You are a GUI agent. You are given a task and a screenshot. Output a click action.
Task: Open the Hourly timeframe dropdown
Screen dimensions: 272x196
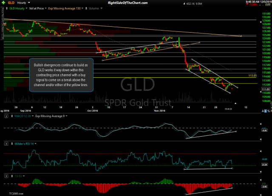click(29, 3)
